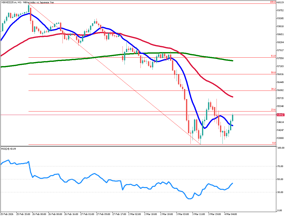
Task: Click the latest green candlestick
Action: (x=232, y=117)
